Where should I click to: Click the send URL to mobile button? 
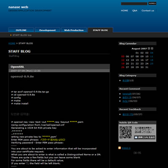click(x=144, y=137)
